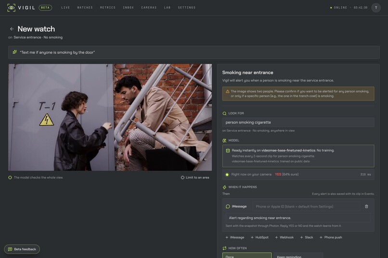Image resolution: width=388 pixels, height=258 pixels.
Task: Click the database icon beside Ready instantly
Action: tap(228, 150)
